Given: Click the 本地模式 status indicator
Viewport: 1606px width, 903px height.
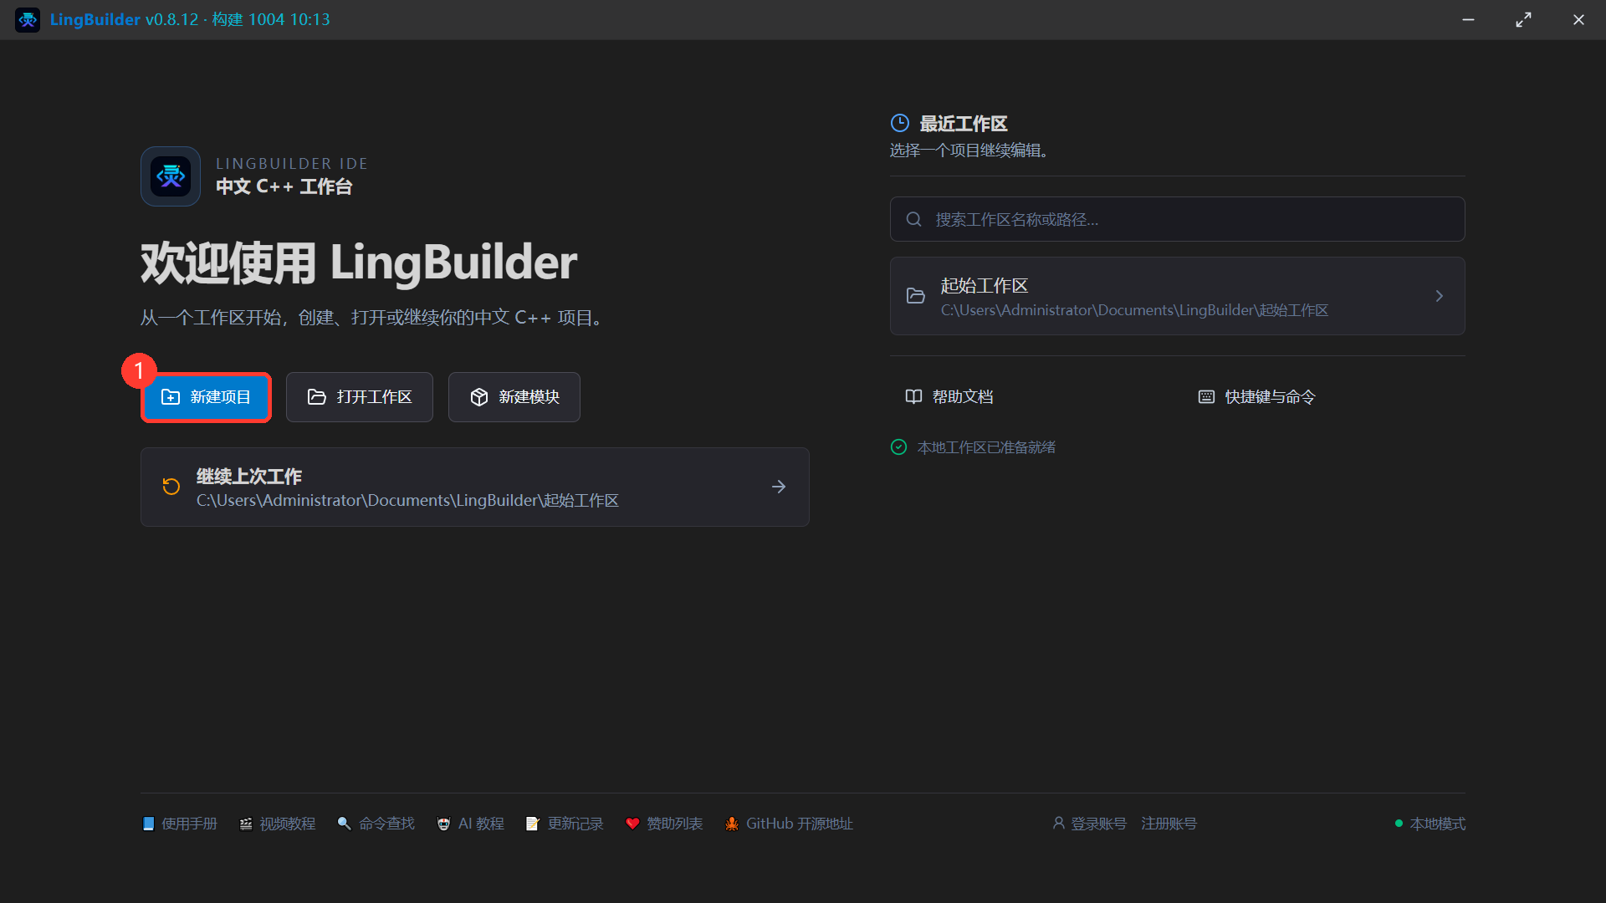Looking at the screenshot, I should (x=1430, y=824).
